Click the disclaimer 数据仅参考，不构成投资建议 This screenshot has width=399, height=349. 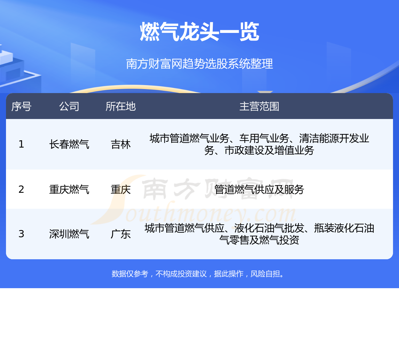click(159, 274)
